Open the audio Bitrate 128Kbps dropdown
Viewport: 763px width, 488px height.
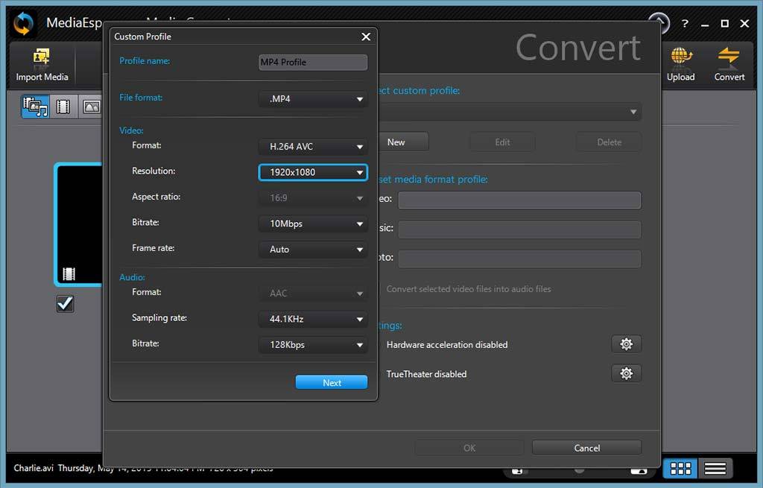[x=313, y=345]
